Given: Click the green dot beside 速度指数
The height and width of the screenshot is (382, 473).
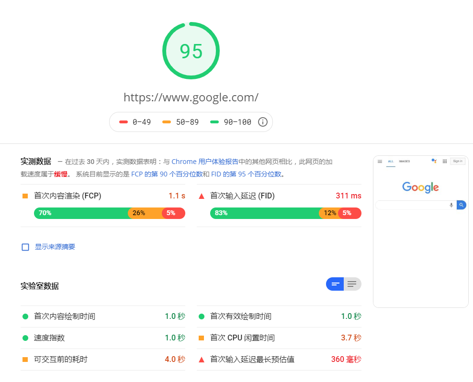Looking at the screenshot, I should click(x=25, y=338).
